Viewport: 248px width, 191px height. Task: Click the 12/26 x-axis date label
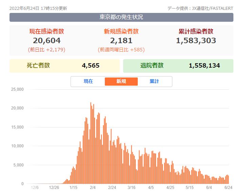pyautogui.click(x=54, y=188)
